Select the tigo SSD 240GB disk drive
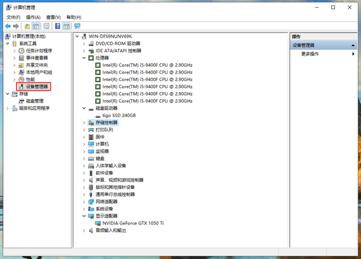Image resolution: width=361 pixels, height=259 pixels. [x=119, y=115]
